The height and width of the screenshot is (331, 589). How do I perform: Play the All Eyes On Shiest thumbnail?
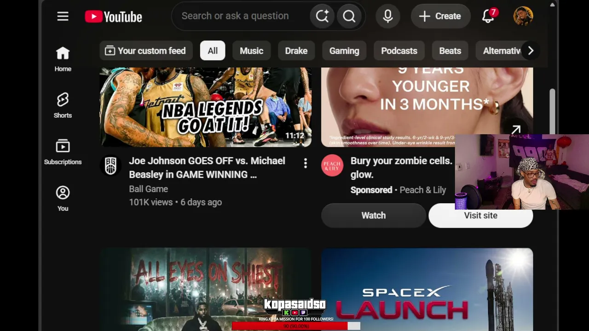click(x=206, y=290)
